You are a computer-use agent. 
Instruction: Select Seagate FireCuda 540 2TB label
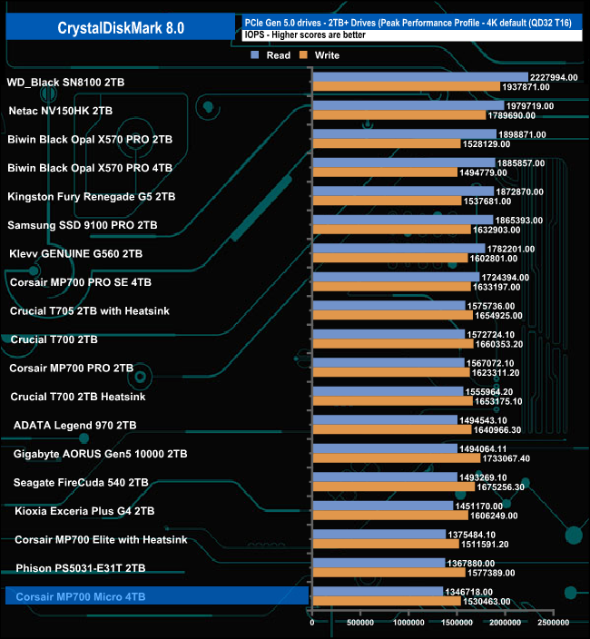81,483
